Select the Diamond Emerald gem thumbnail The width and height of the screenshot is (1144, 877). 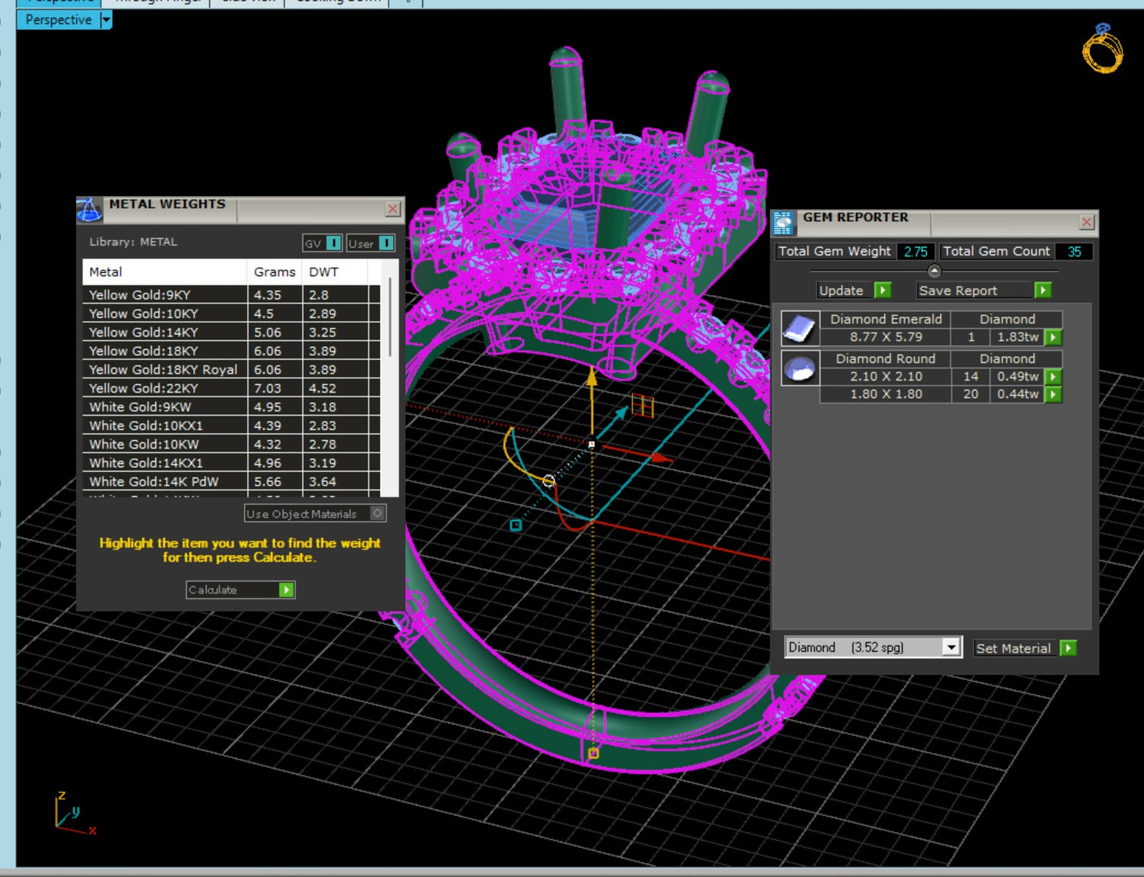800,329
